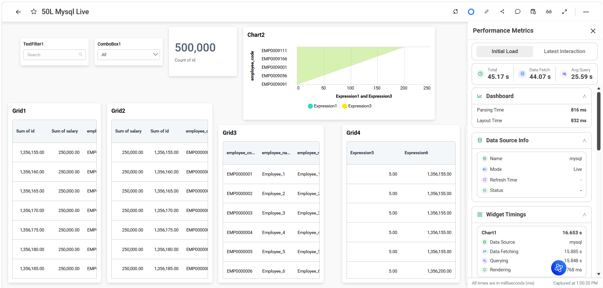Image resolution: width=603 pixels, height=288 pixels.
Task: Enter fullscreen mode
Action: [564, 12]
